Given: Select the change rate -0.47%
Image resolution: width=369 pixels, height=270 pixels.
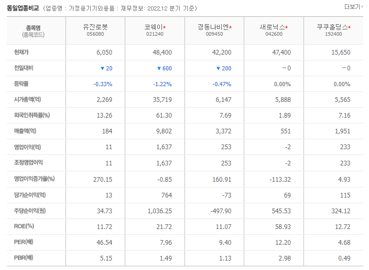Looking at the screenshot, I should 222,84.
